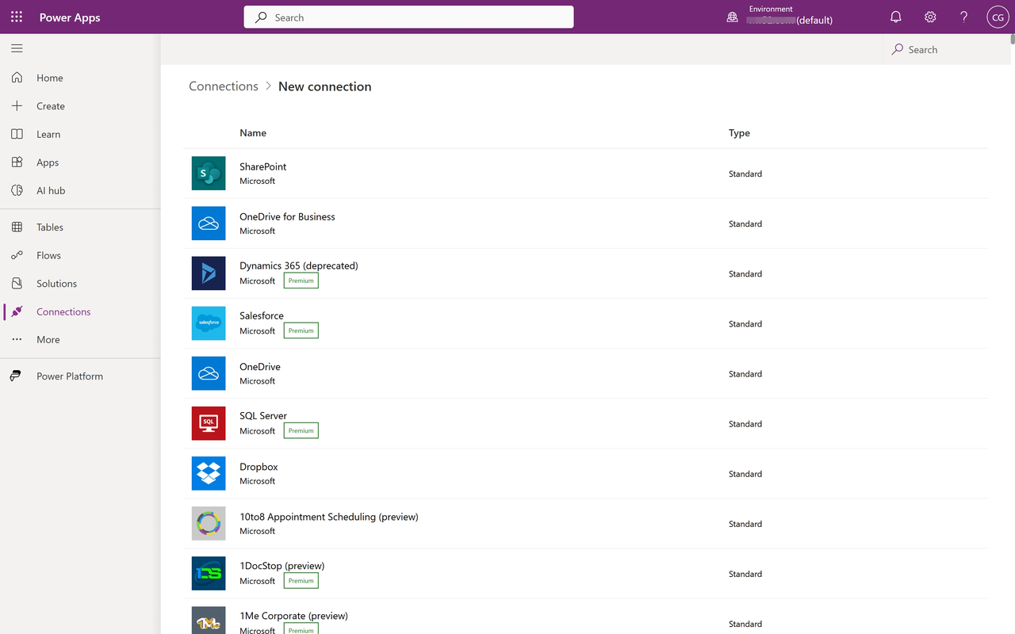
Task: Select 1Me Corporate (preview) connection name
Action: pos(293,616)
